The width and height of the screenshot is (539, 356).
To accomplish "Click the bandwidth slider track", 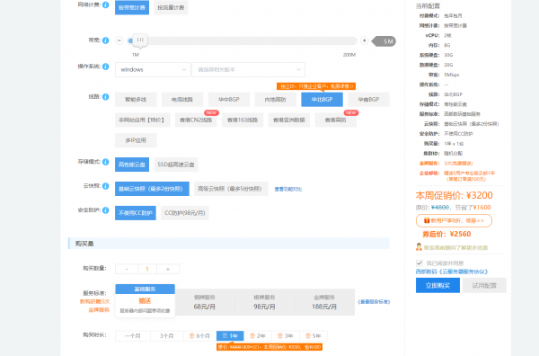I will [243, 41].
